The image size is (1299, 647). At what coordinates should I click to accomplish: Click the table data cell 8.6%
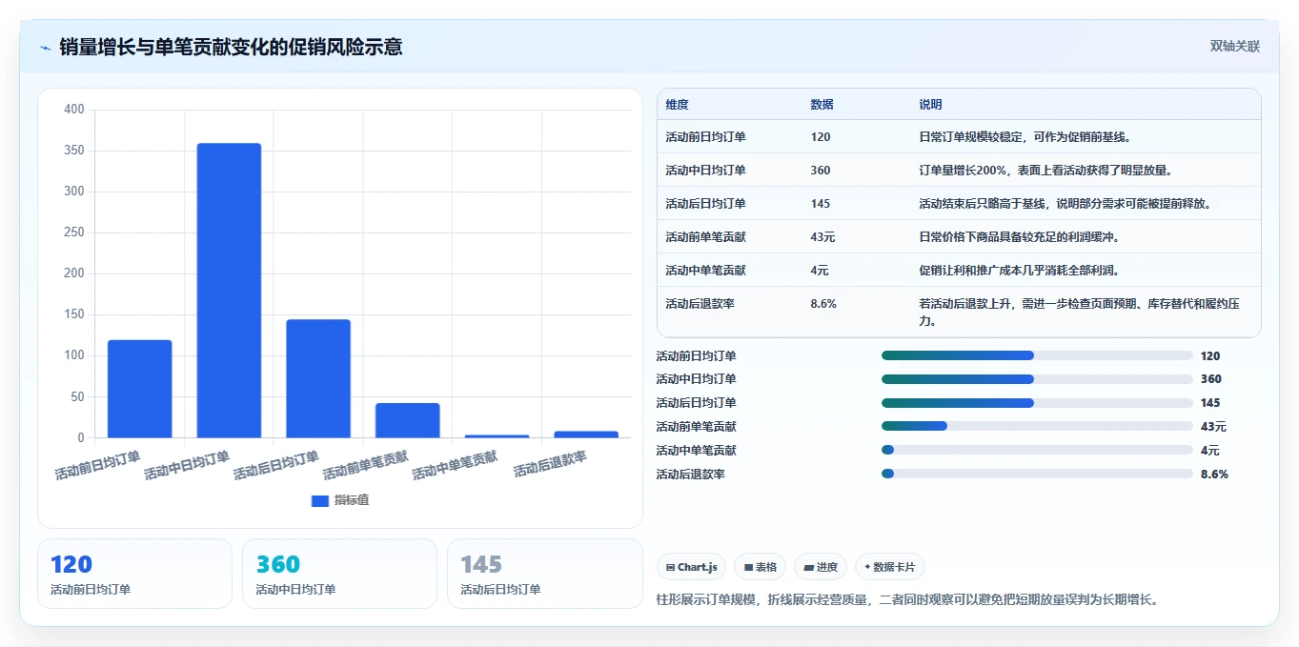coord(823,304)
